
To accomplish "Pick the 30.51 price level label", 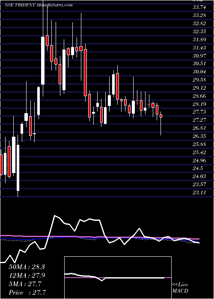I will pyautogui.click(x=199, y=64).
